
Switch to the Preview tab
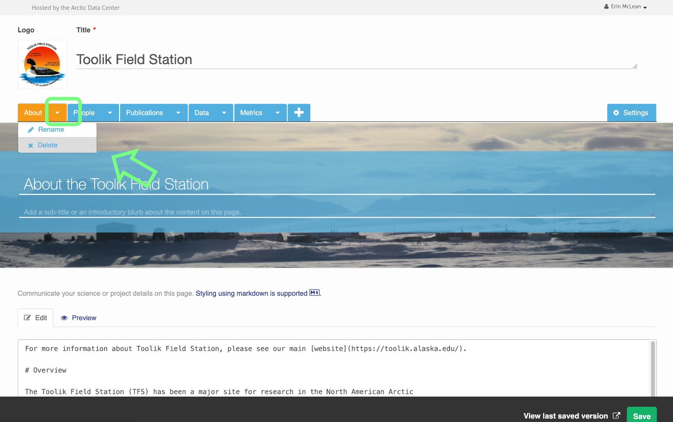click(x=79, y=318)
